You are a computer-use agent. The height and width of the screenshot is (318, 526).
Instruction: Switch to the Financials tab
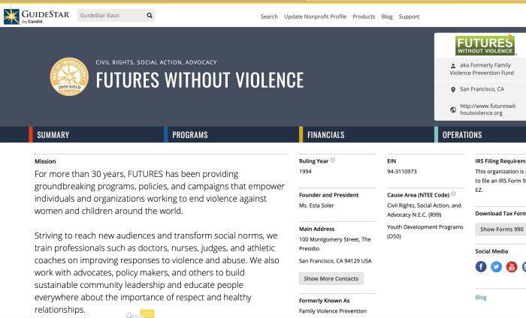tap(325, 135)
